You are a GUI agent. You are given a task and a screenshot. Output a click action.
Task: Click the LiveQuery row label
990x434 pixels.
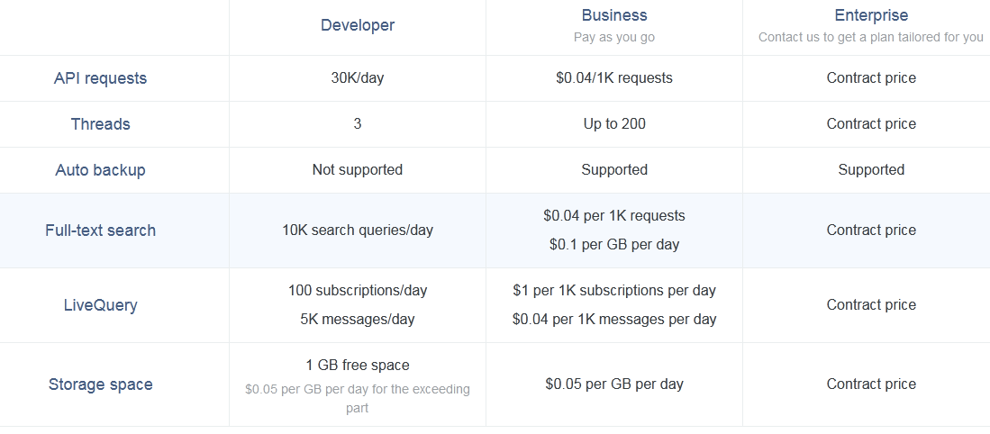pos(100,305)
